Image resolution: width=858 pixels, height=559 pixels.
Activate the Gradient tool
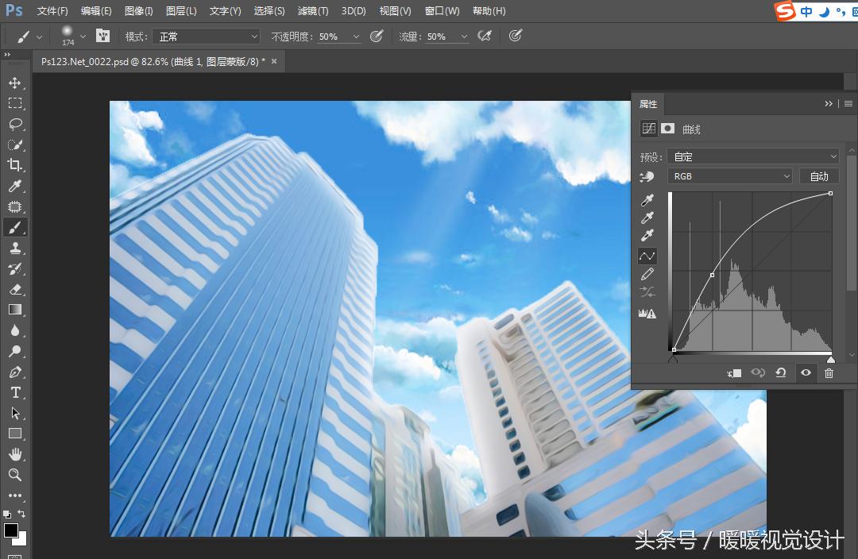click(x=15, y=310)
